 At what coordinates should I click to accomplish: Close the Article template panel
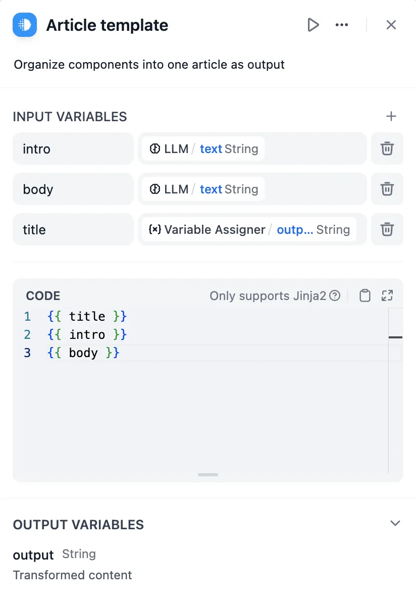point(391,25)
